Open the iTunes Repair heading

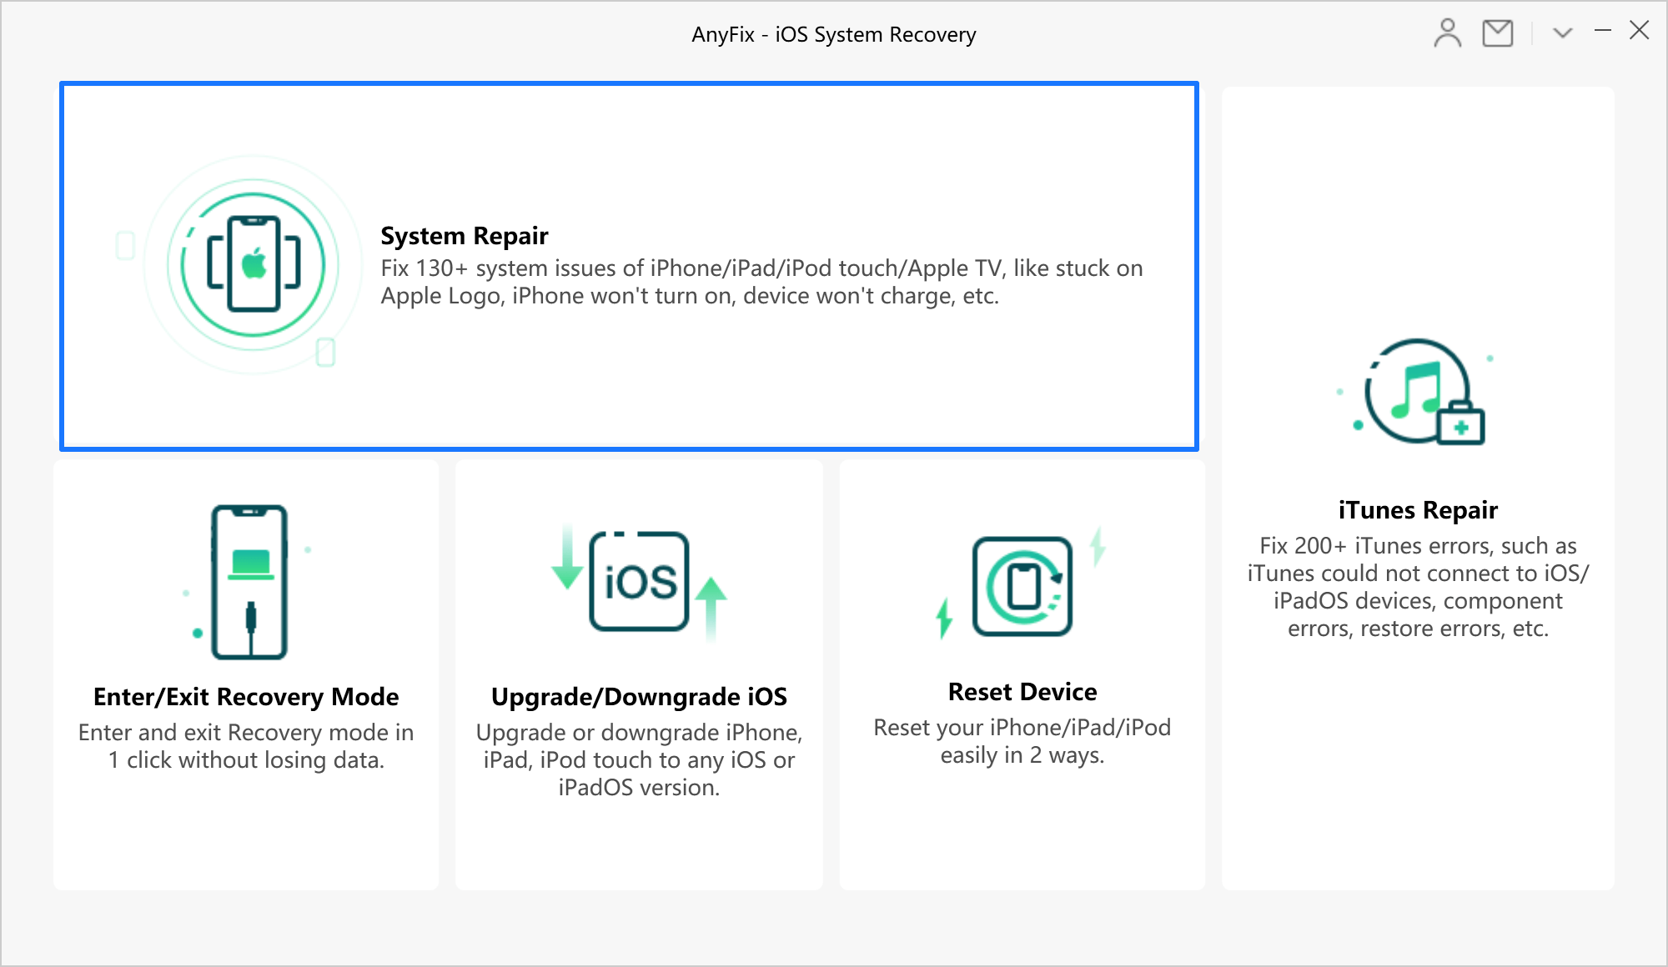(x=1418, y=509)
